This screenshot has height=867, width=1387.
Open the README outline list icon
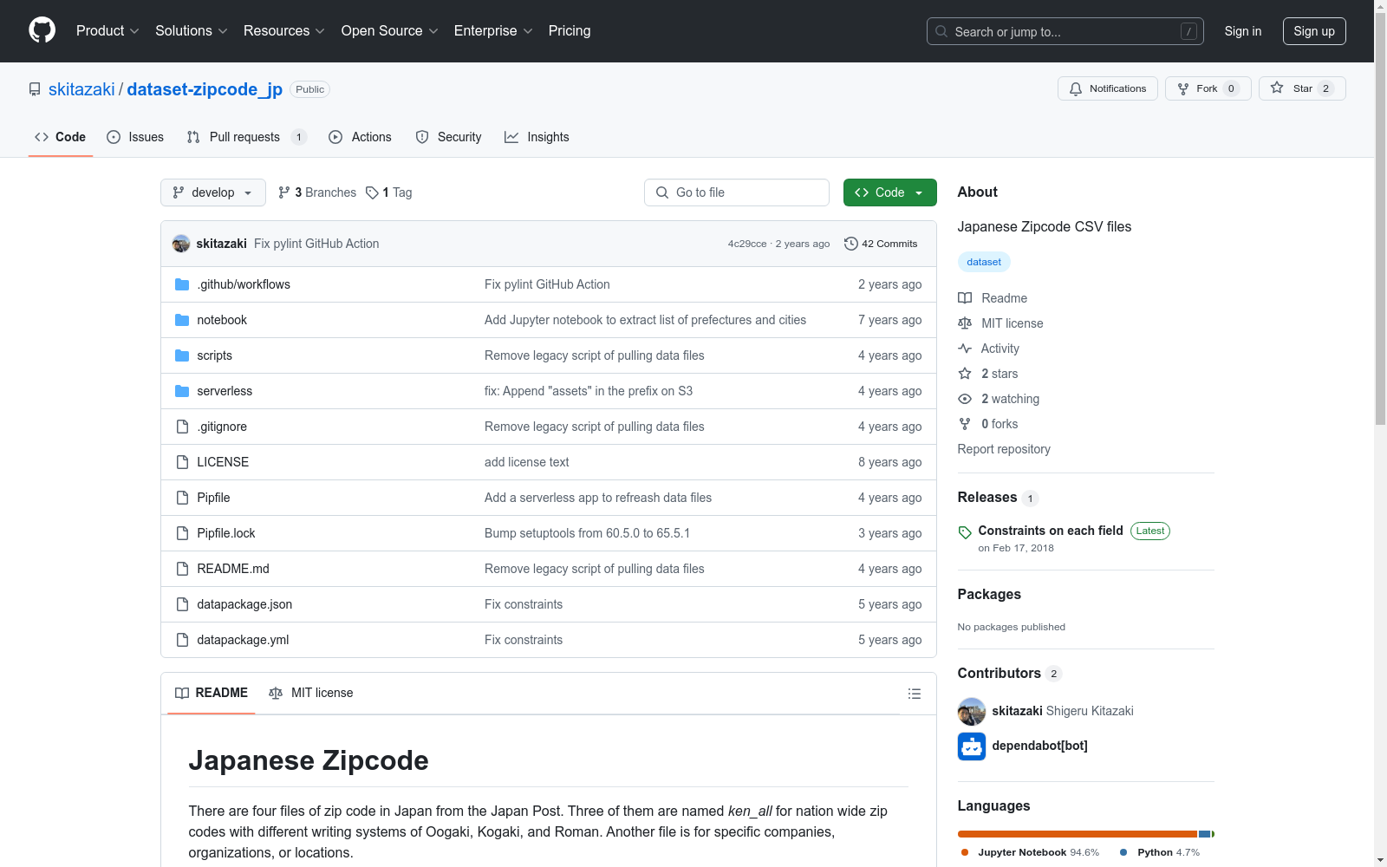pos(914,694)
